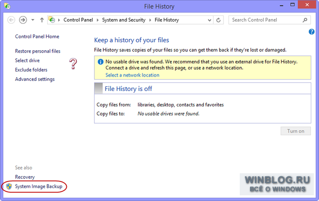The height and width of the screenshot is (201, 319).
Task: Click 'Keep a history of your files' heading
Action: [x=131, y=40]
